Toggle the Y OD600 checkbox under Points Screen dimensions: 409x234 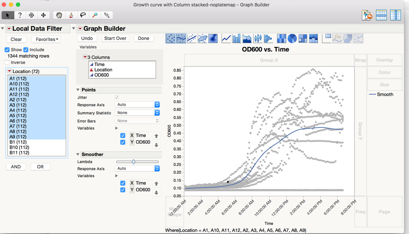pyautogui.click(x=123, y=142)
